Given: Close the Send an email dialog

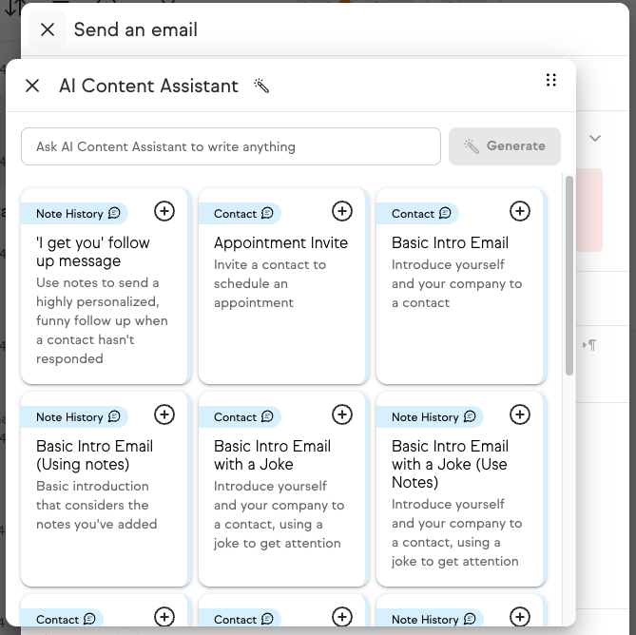Looking at the screenshot, I should (48, 29).
